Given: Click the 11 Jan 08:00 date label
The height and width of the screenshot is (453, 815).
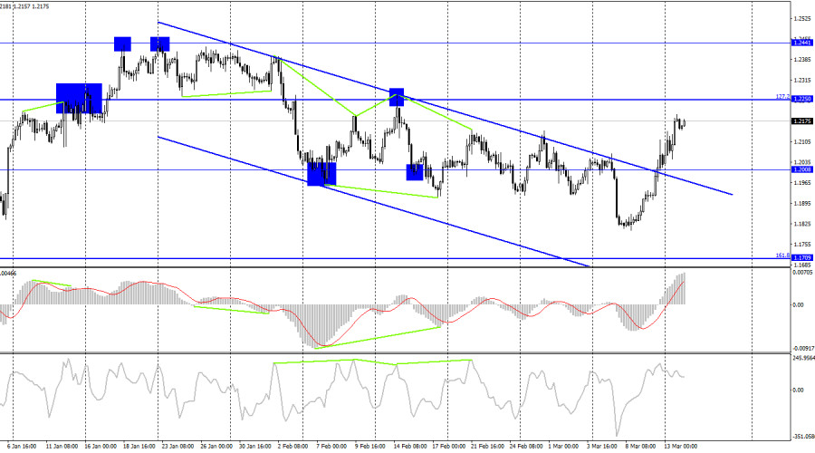Looking at the screenshot, I should [x=62, y=447].
